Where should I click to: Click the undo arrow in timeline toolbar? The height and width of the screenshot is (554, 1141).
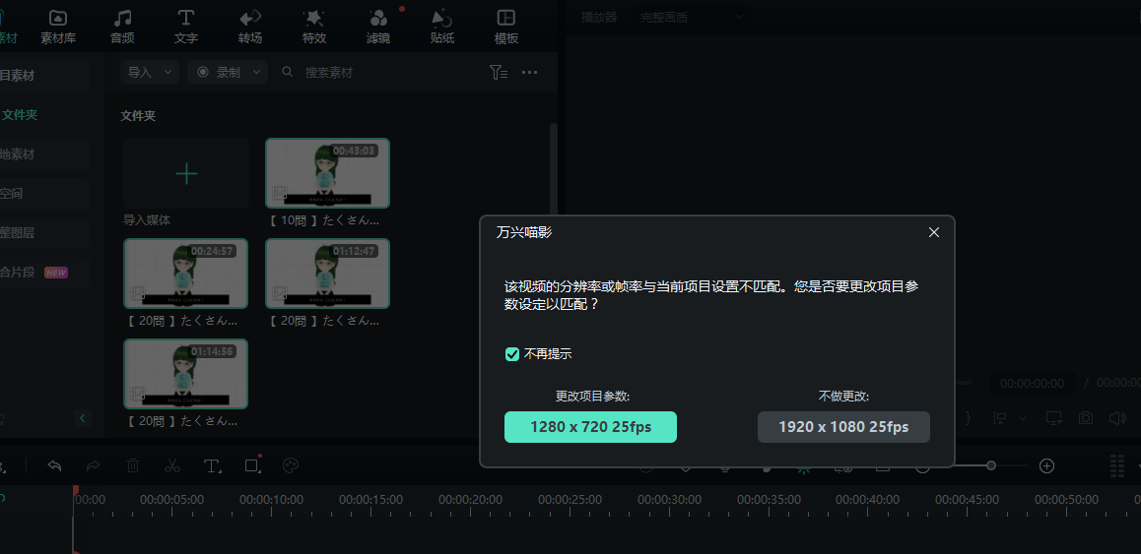[x=54, y=466]
